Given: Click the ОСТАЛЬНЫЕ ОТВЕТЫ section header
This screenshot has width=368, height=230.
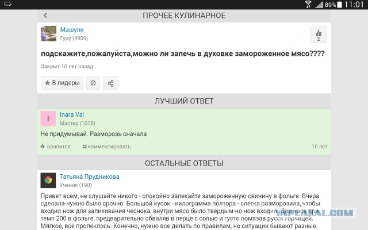Looking at the screenshot, I should [x=184, y=163].
